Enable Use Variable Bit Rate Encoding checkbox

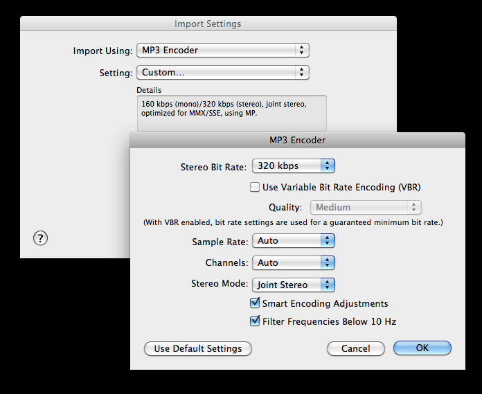[255, 187]
